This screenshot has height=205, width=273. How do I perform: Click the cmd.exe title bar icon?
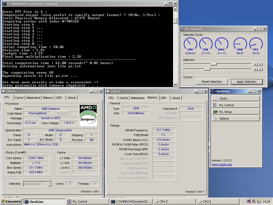click(4, 4)
